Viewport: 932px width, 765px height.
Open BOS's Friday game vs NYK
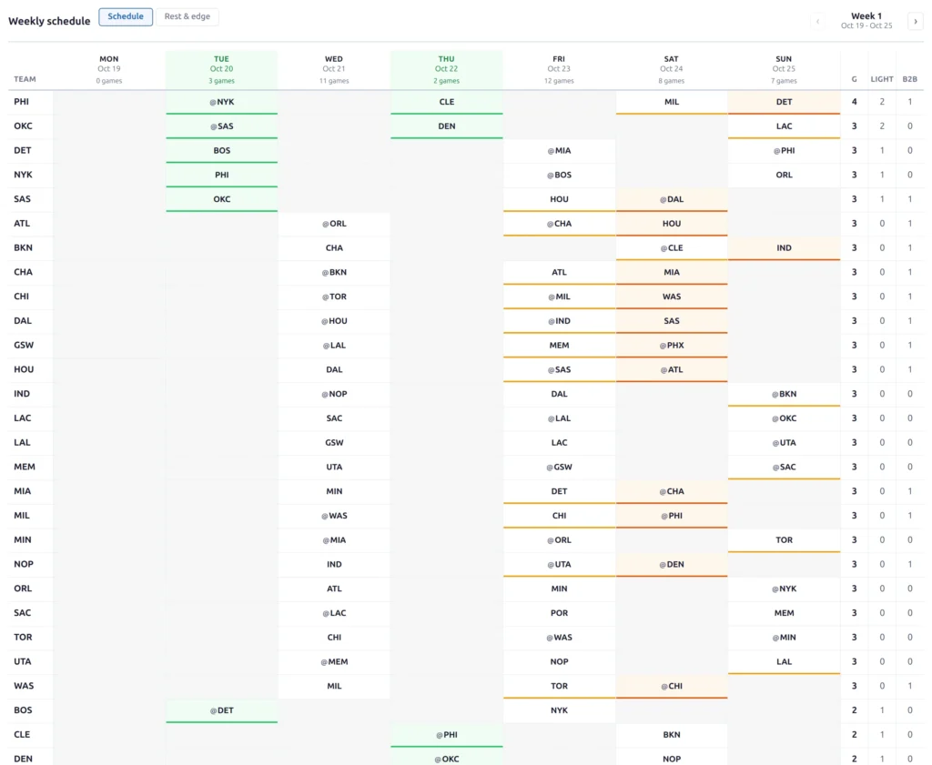point(559,711)
